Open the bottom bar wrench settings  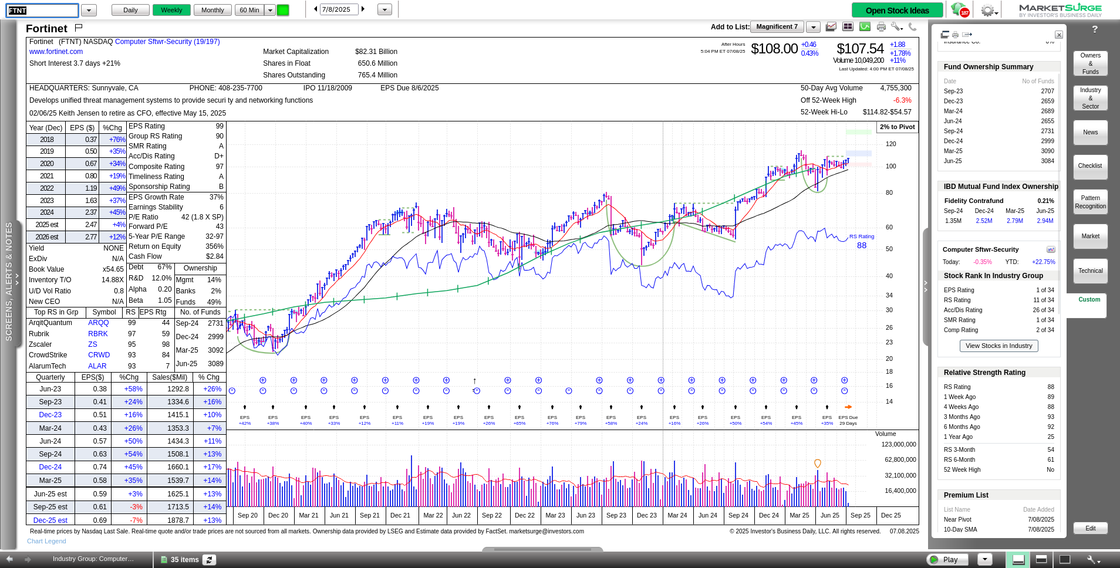click(x=1094, y=560)
